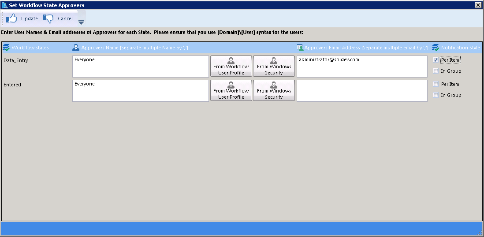Expand the toolbar overflow dropdown arrow

pos(81,22)
